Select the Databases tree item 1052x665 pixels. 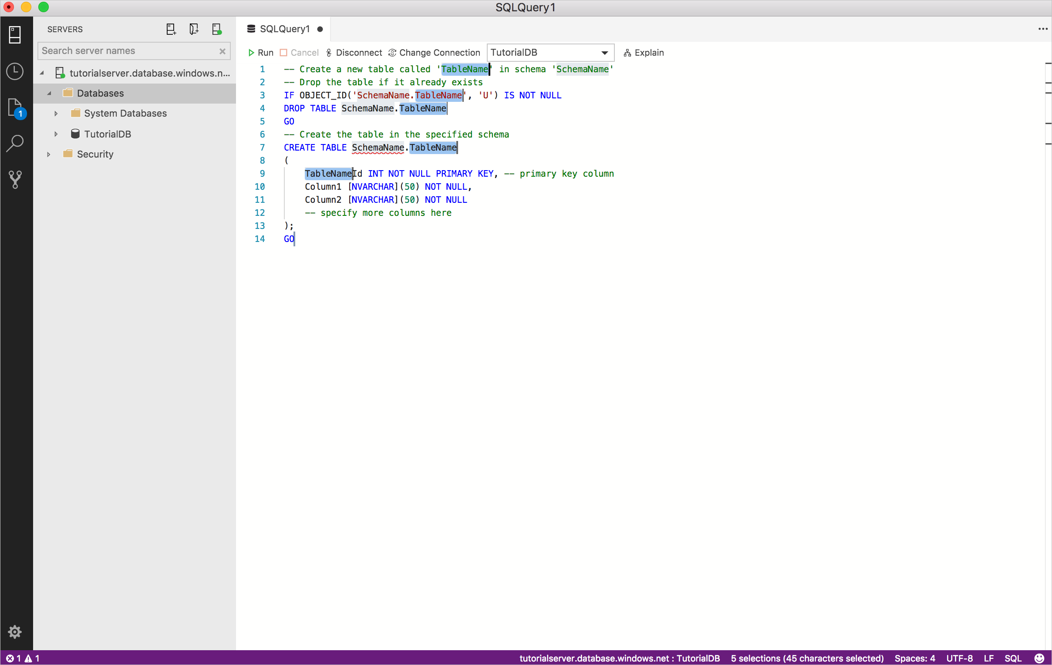(100, 93)
